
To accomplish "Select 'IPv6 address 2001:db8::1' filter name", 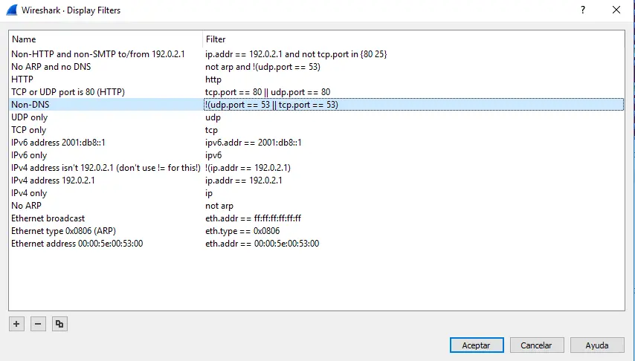I will click(x=58, y=143).
